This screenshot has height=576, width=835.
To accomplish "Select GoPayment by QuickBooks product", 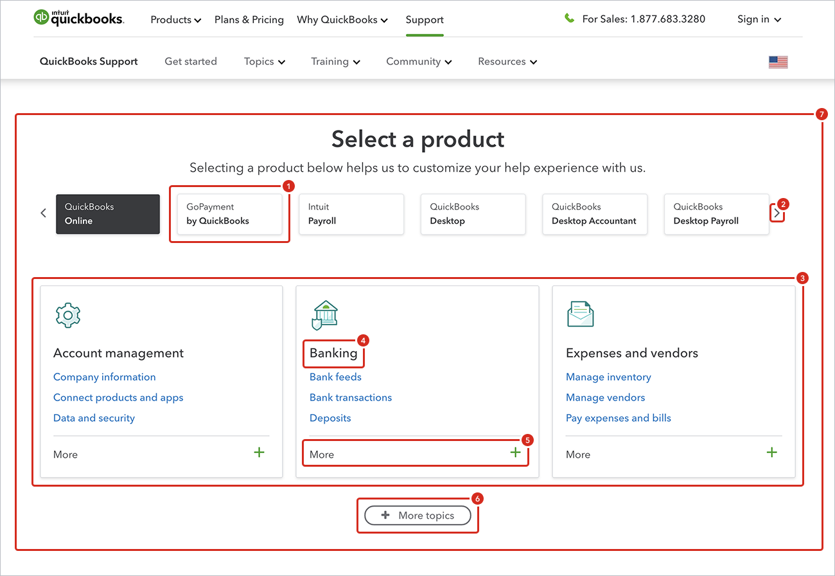I will click(230, 214).
